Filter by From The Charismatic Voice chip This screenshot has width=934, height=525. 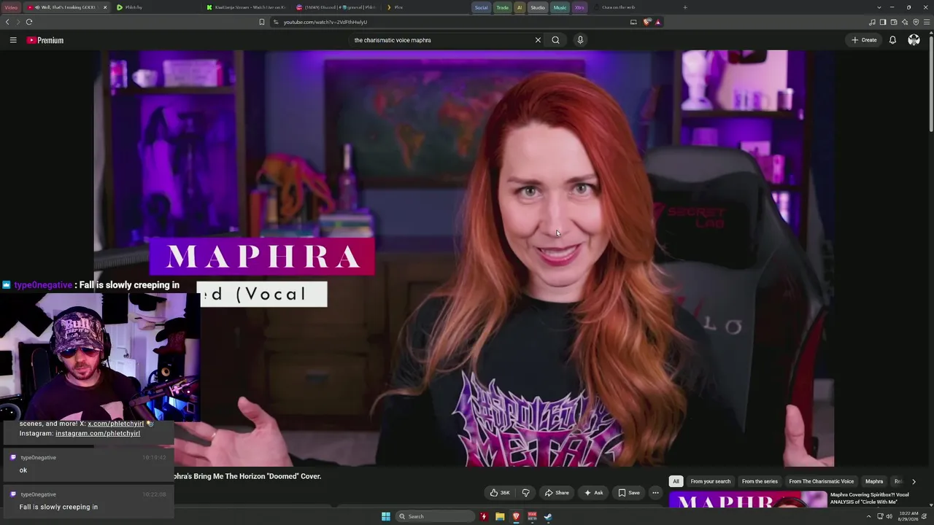[x=821, y=481]
